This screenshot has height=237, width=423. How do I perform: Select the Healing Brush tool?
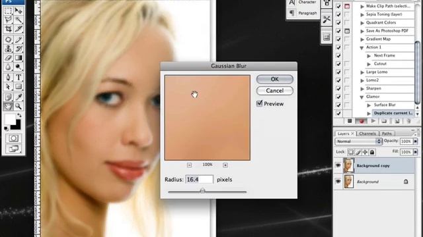point(8,39)
